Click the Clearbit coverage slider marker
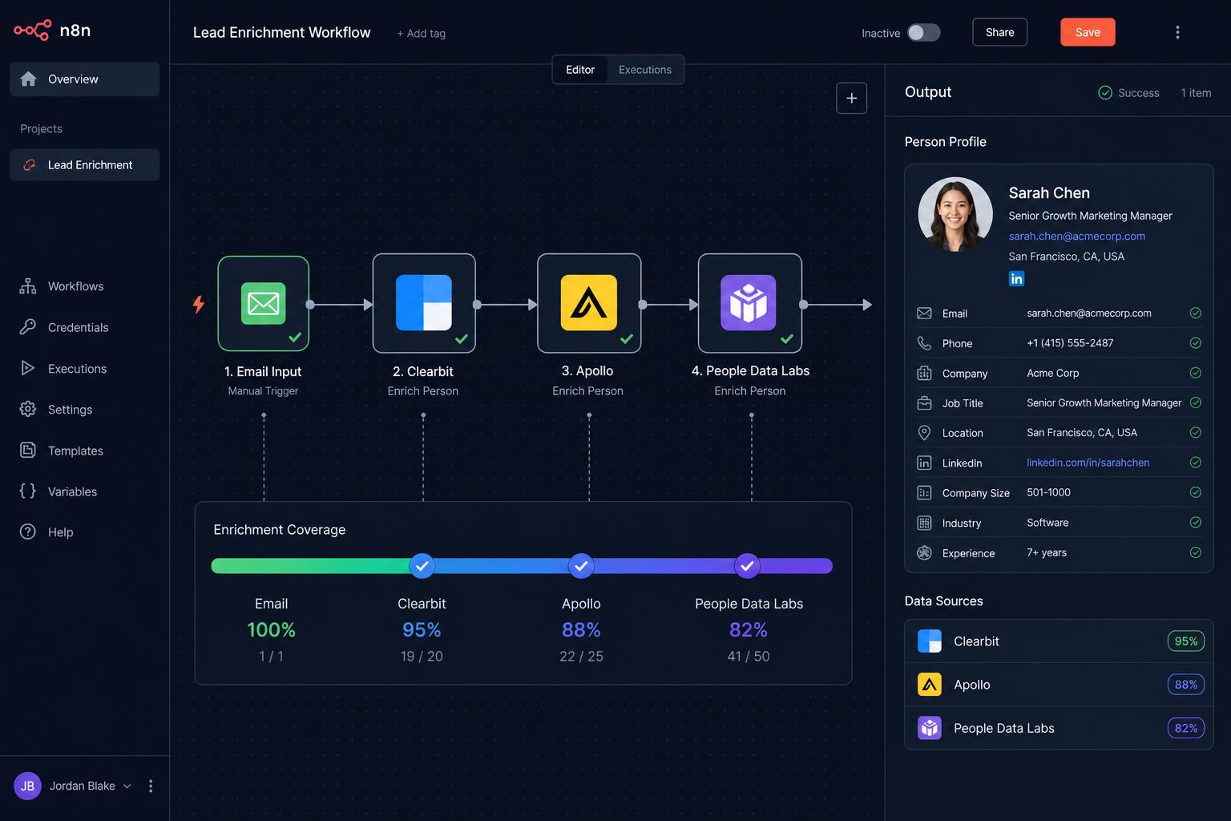Screen dimensions: 1231x821 pyautogui.click(x=422, y=566)
